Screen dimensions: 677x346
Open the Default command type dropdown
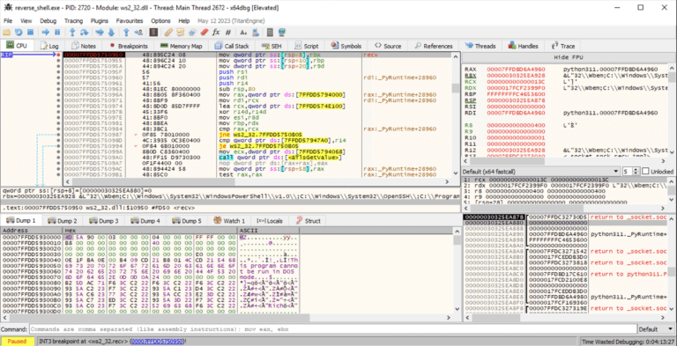(656, 329)
